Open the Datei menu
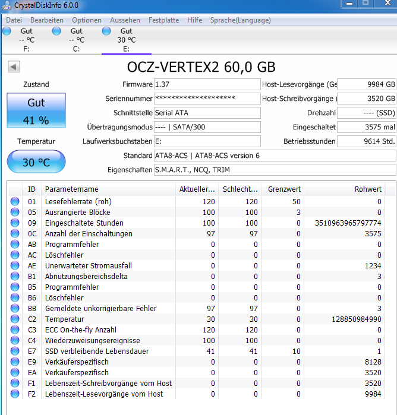The image size is (397, 415). click(14, 20)
